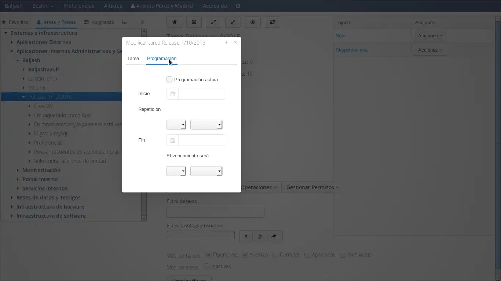Check Aparcadas task filter

[307, 255]
